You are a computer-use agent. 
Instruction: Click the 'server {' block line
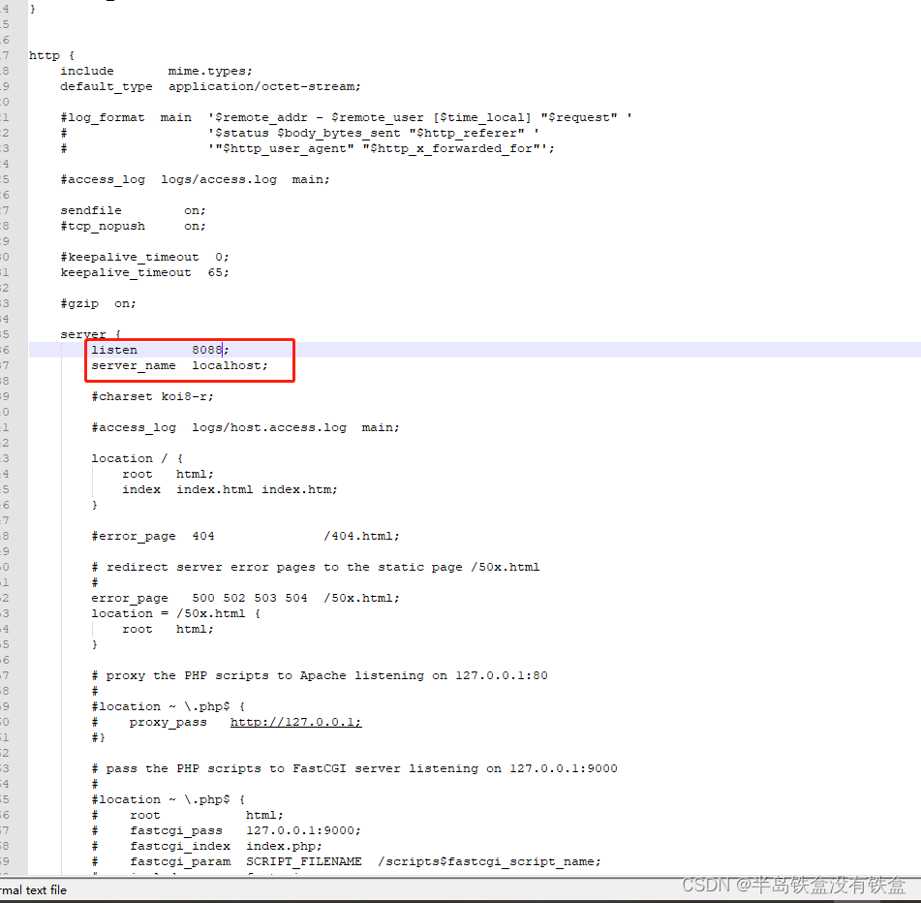coord(90,334)
